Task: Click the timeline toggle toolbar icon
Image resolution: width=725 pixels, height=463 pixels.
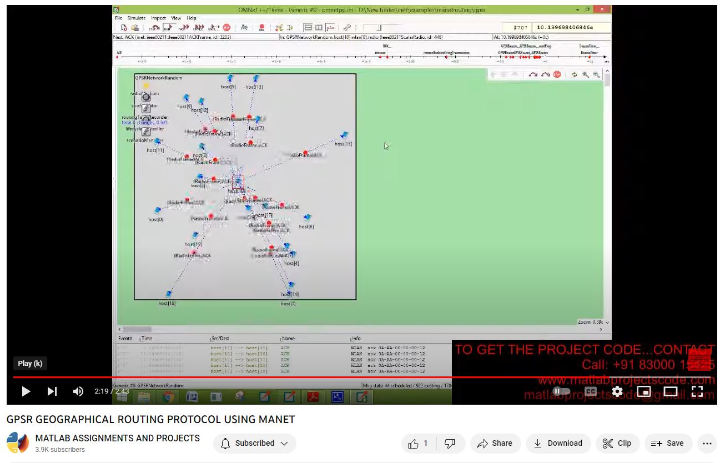Action: tap(330, 27)
